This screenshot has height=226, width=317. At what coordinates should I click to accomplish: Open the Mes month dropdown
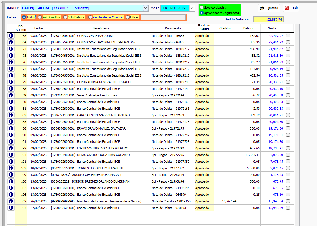(192, 8)
